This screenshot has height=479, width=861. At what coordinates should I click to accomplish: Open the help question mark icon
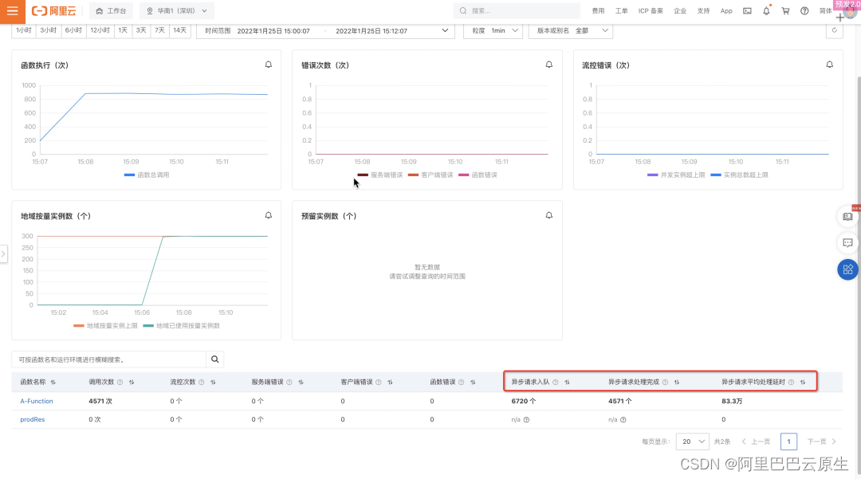tap(804, 11)
